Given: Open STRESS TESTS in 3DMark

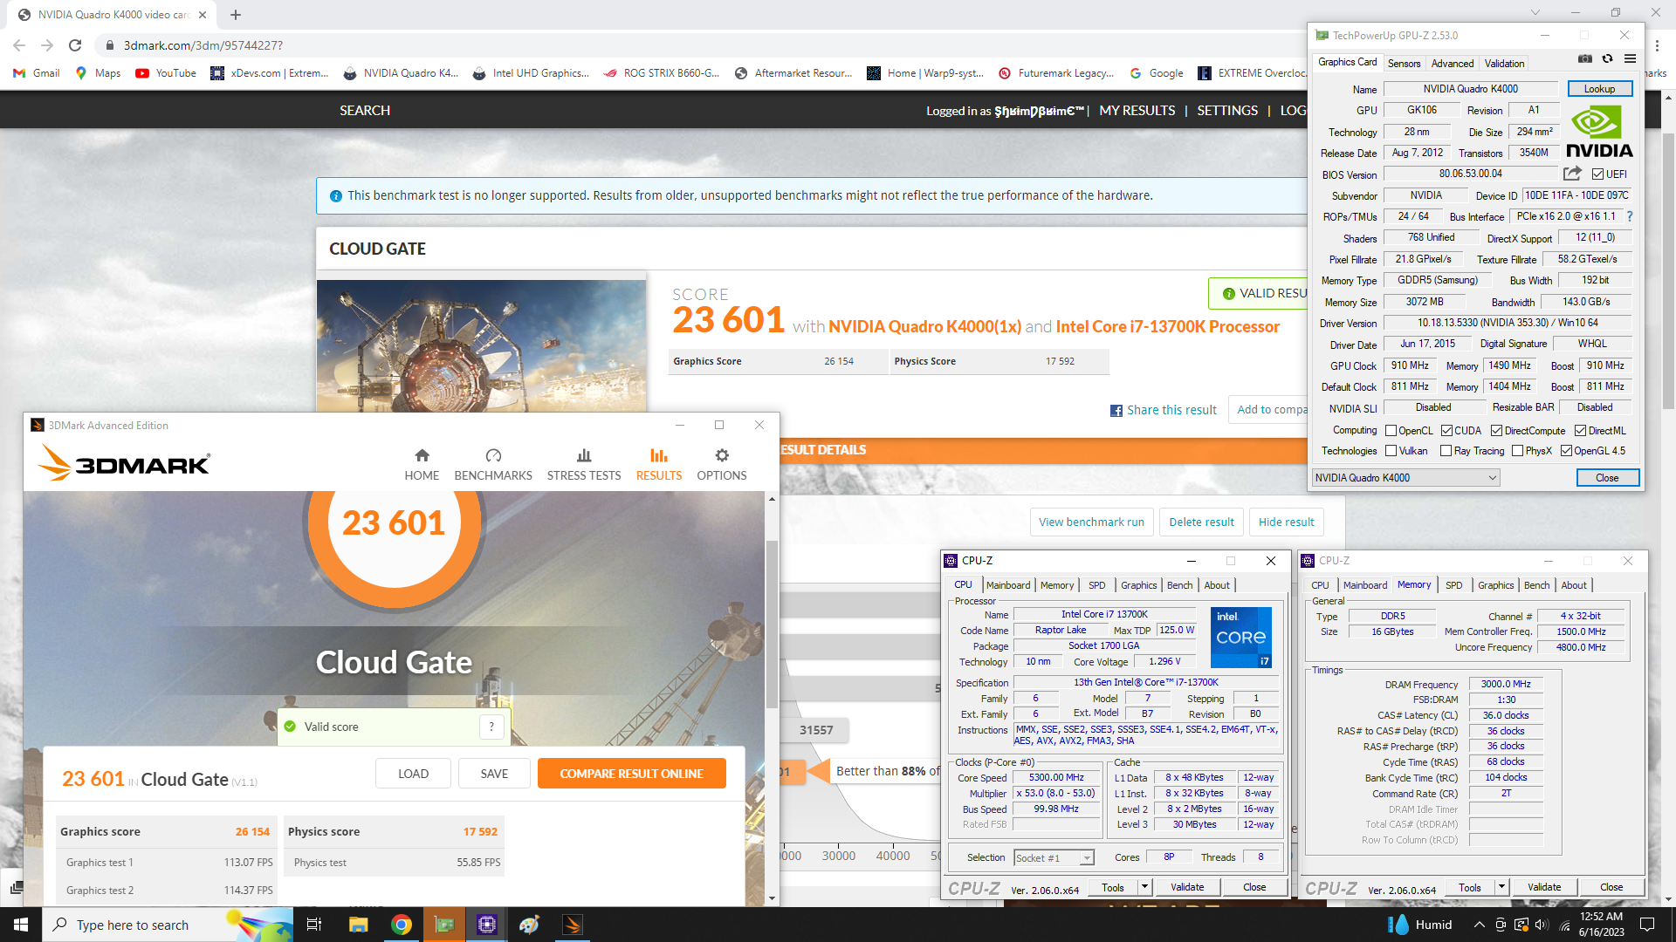Looking at the screenshot, I should (584, 464).
